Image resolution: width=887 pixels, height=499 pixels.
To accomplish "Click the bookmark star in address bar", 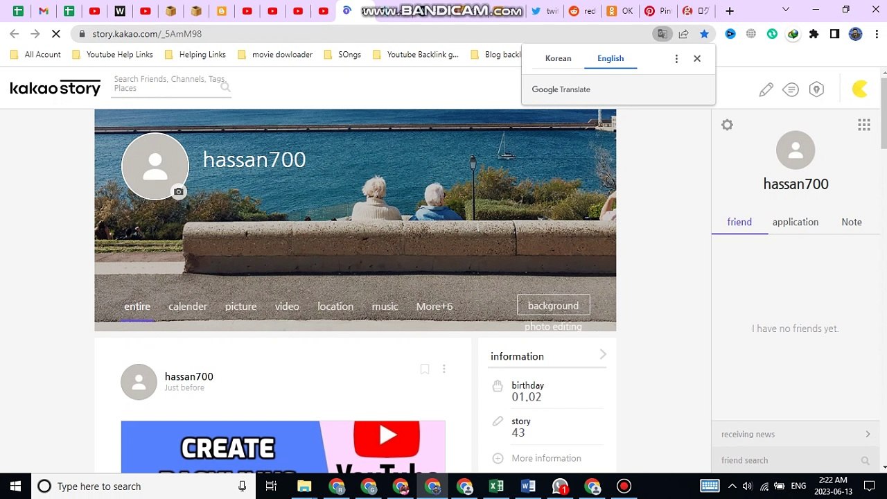I will pos(704,34).
